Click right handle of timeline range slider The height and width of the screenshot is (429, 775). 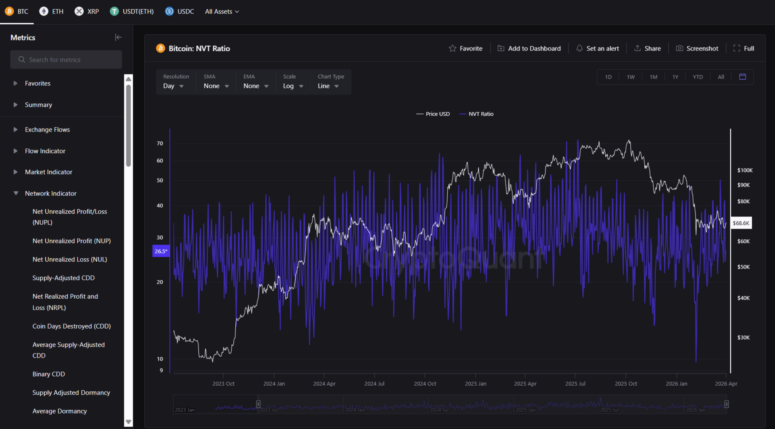click(x=726, y=404)
